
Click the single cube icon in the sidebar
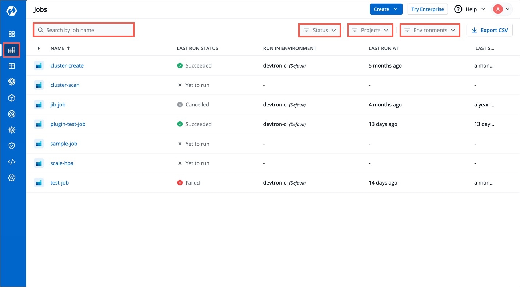12,98
